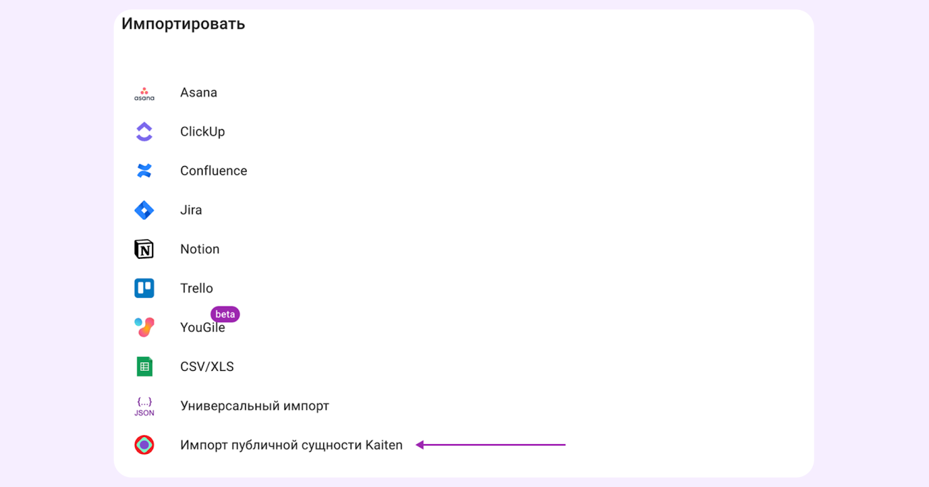The width and height of the screenshot is (929, 487).
Task: Select the ClickUp chevron icon
Action: click(x=144, y=131)
